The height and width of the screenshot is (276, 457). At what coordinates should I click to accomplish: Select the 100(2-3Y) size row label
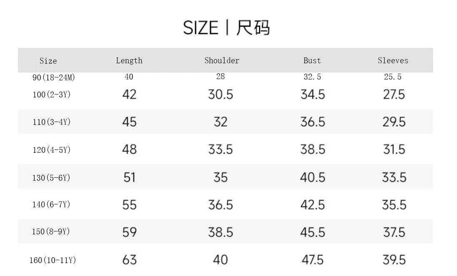coord(52,95)
